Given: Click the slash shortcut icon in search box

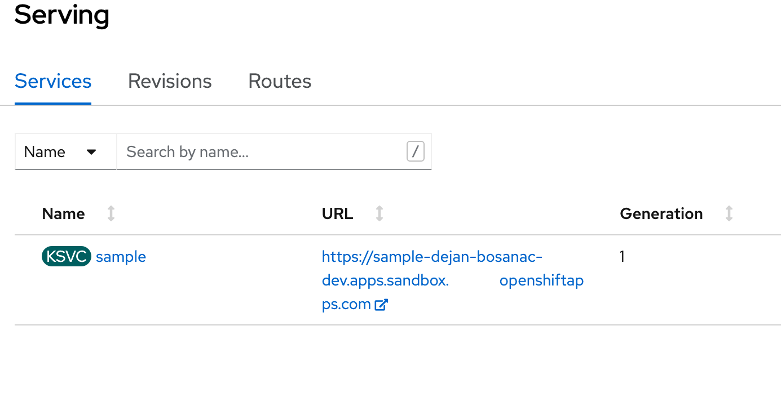Looking at the screenshot, I should click(x=416, y=151).
